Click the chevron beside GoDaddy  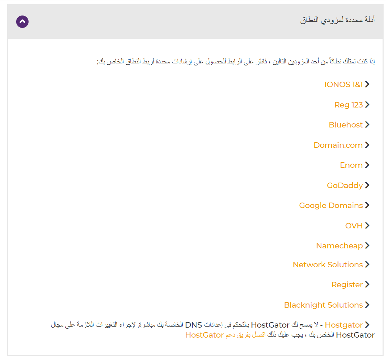[367, 185]
